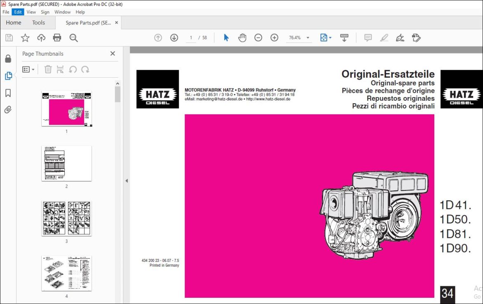Rotate pages counterclockwise
Image resolution: width=483 pixels, height=304 pixels.
coord(73,69)
